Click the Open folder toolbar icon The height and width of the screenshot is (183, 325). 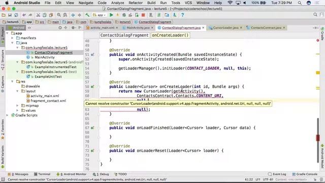(x=4, y=15)
